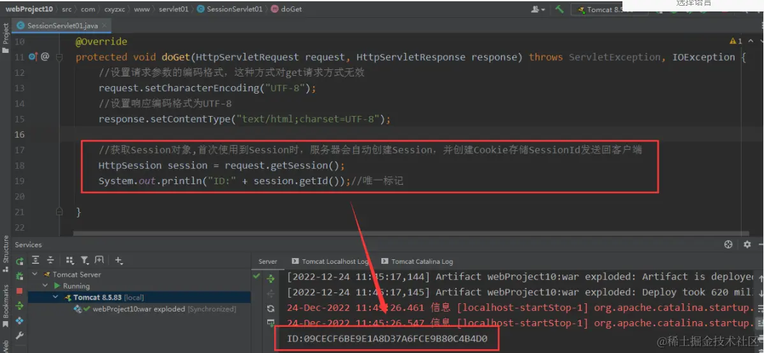Click the green Build hammer icon
Image resolution: width=764 pixels, height=353 pixels.
[560, 10]
